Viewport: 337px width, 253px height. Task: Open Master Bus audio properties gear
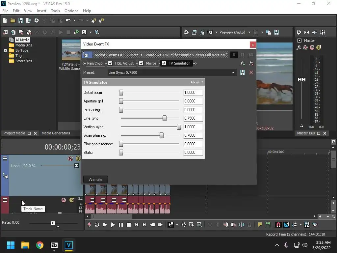coord(299,32)
